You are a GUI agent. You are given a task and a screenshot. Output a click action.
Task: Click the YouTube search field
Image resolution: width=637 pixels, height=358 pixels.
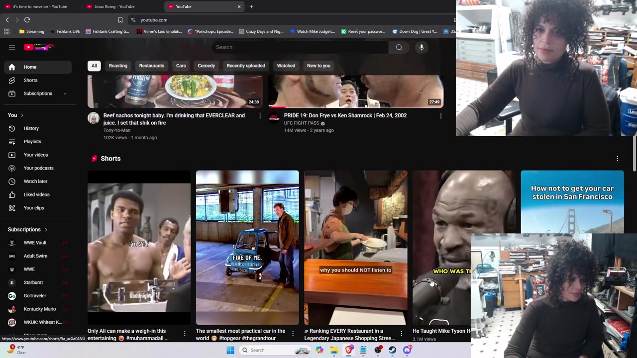click(x=300, y=47)
